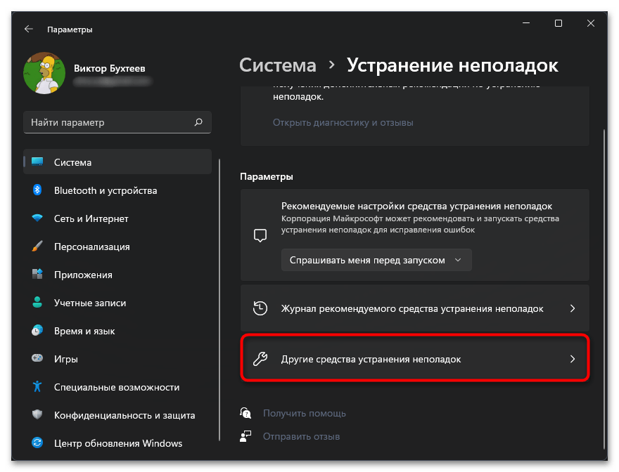Screen dimensions: 619x472
Task: Select Персонализация in the sidebar
Action: tap(91, 247)
